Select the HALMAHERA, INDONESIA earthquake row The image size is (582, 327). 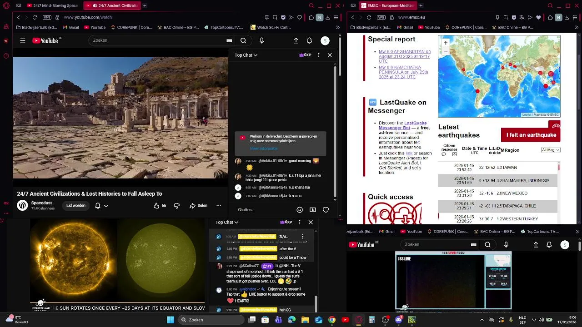[498, 180]
